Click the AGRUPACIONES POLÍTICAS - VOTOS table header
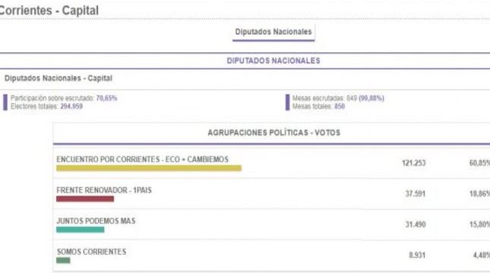This screenshot has width=490, height=273. pyautogui.click(x=274, y=133)
